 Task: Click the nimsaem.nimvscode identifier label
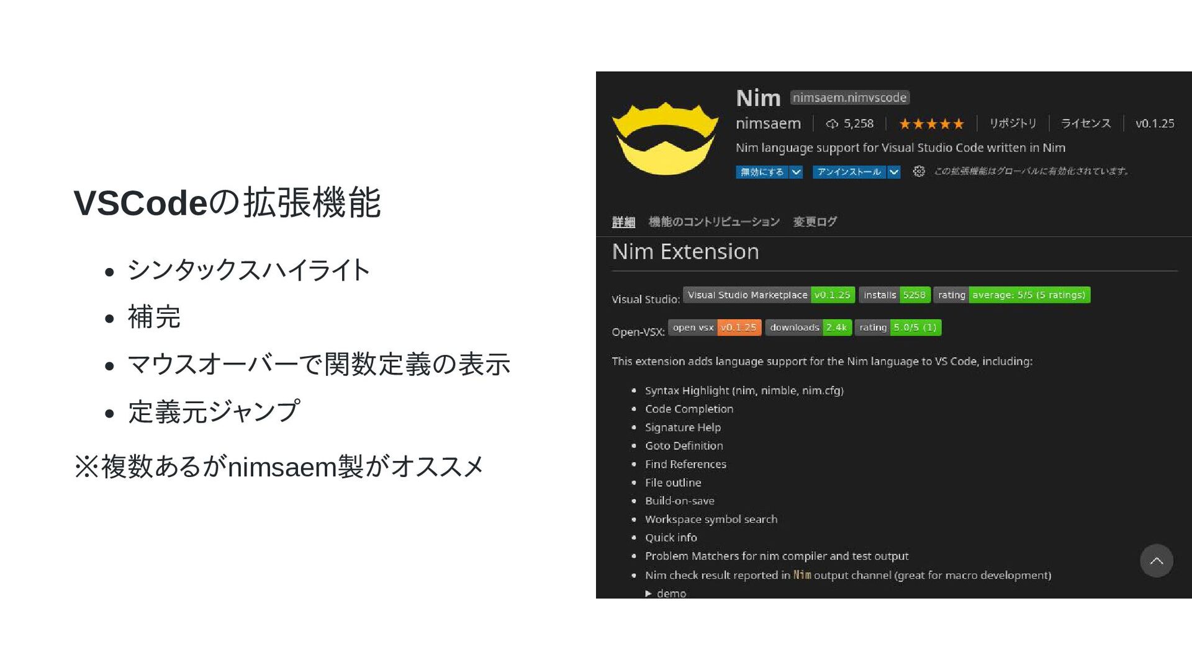coord(850,97)
